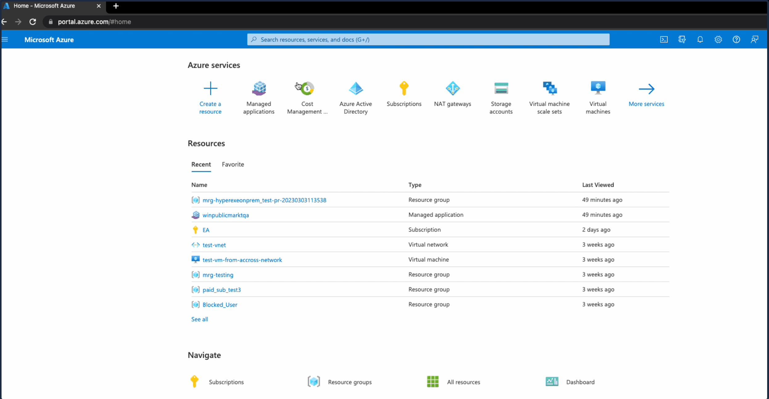Select the Recent resources tab
Viewport: 769px width, 399px height.
coord(201,164)
